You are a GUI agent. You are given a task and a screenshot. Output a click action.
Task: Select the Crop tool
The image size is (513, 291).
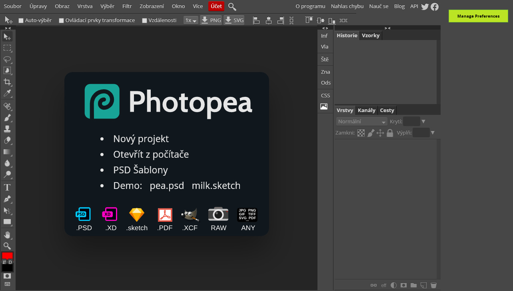[7, 82]
